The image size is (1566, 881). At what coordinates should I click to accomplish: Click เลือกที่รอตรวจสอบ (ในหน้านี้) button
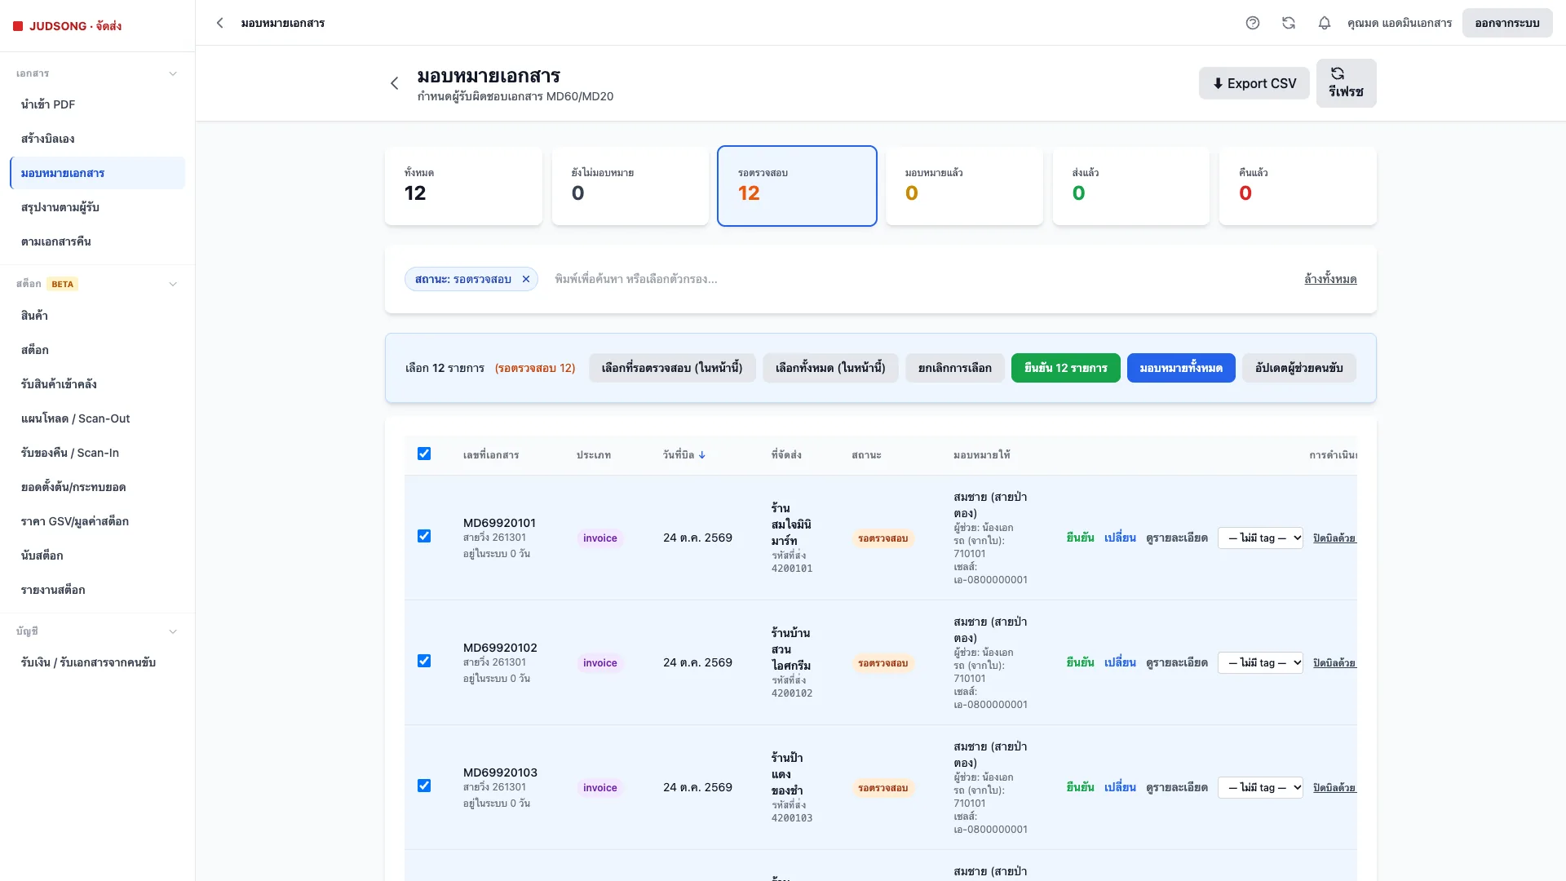(x=672, y=368)
